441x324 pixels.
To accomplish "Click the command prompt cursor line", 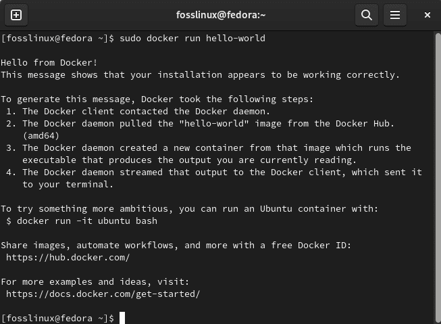I will [x=63, y=319].
